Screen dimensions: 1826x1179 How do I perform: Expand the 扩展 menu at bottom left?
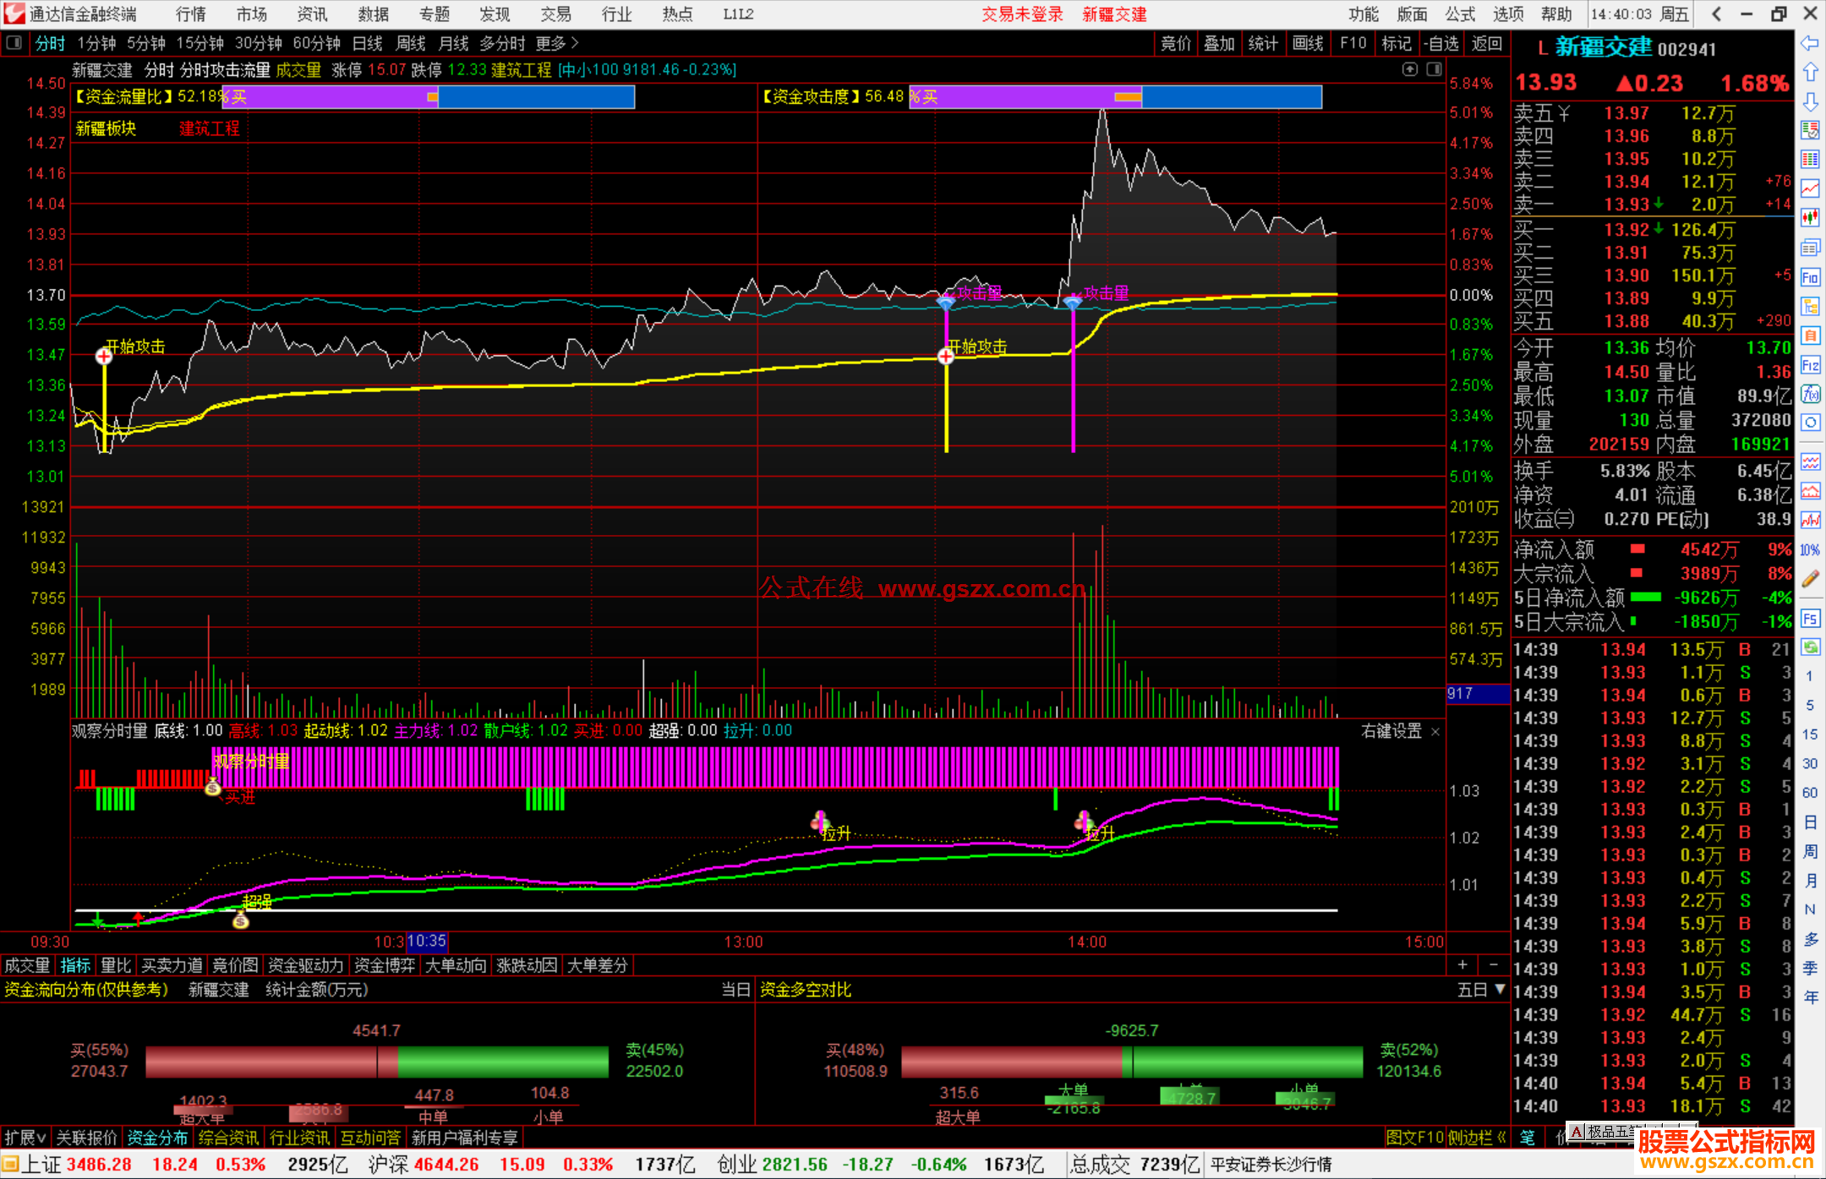[x=25, y=1138]
